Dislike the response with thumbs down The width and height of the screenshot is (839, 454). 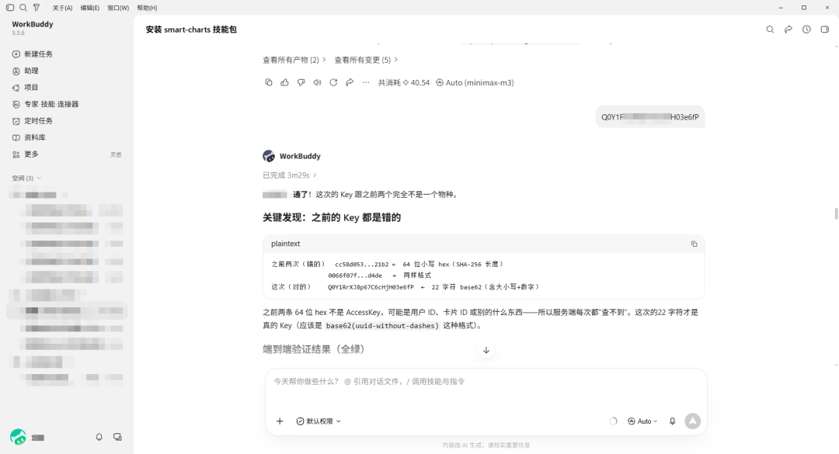pos(301,82)
